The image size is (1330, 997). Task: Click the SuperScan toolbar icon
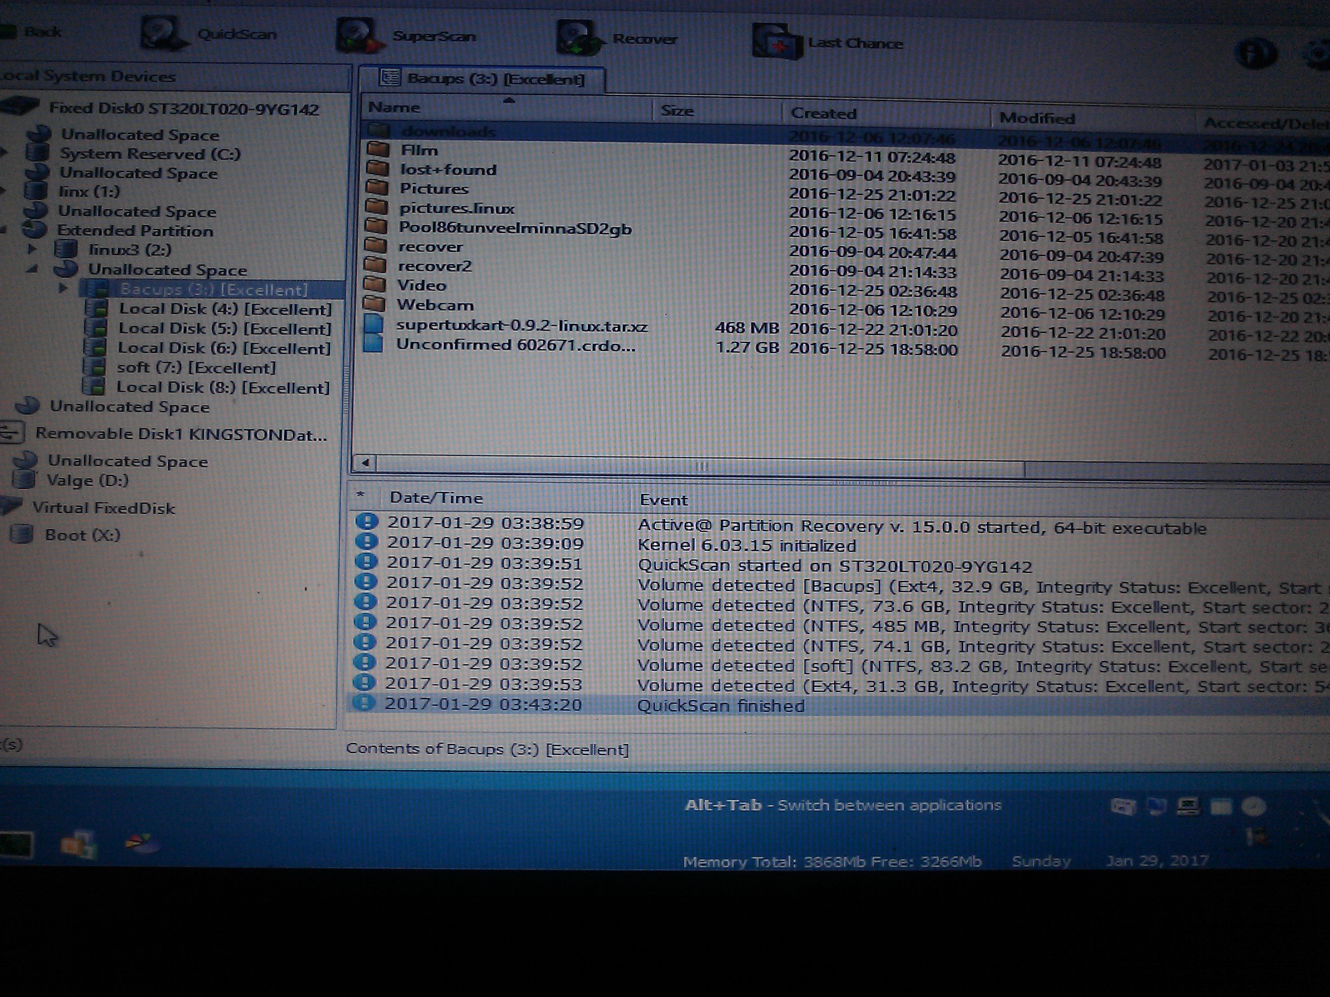click(358, 36)
